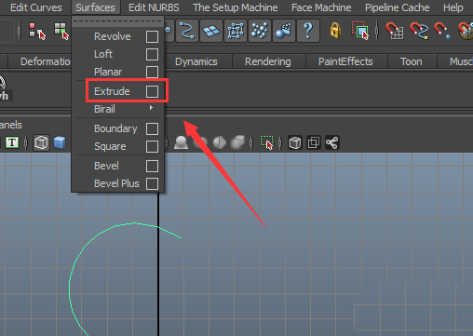This screenshot has height=336, width=473.
Task: Enable the deformations selection mask icon
Action: click(236, 31)
